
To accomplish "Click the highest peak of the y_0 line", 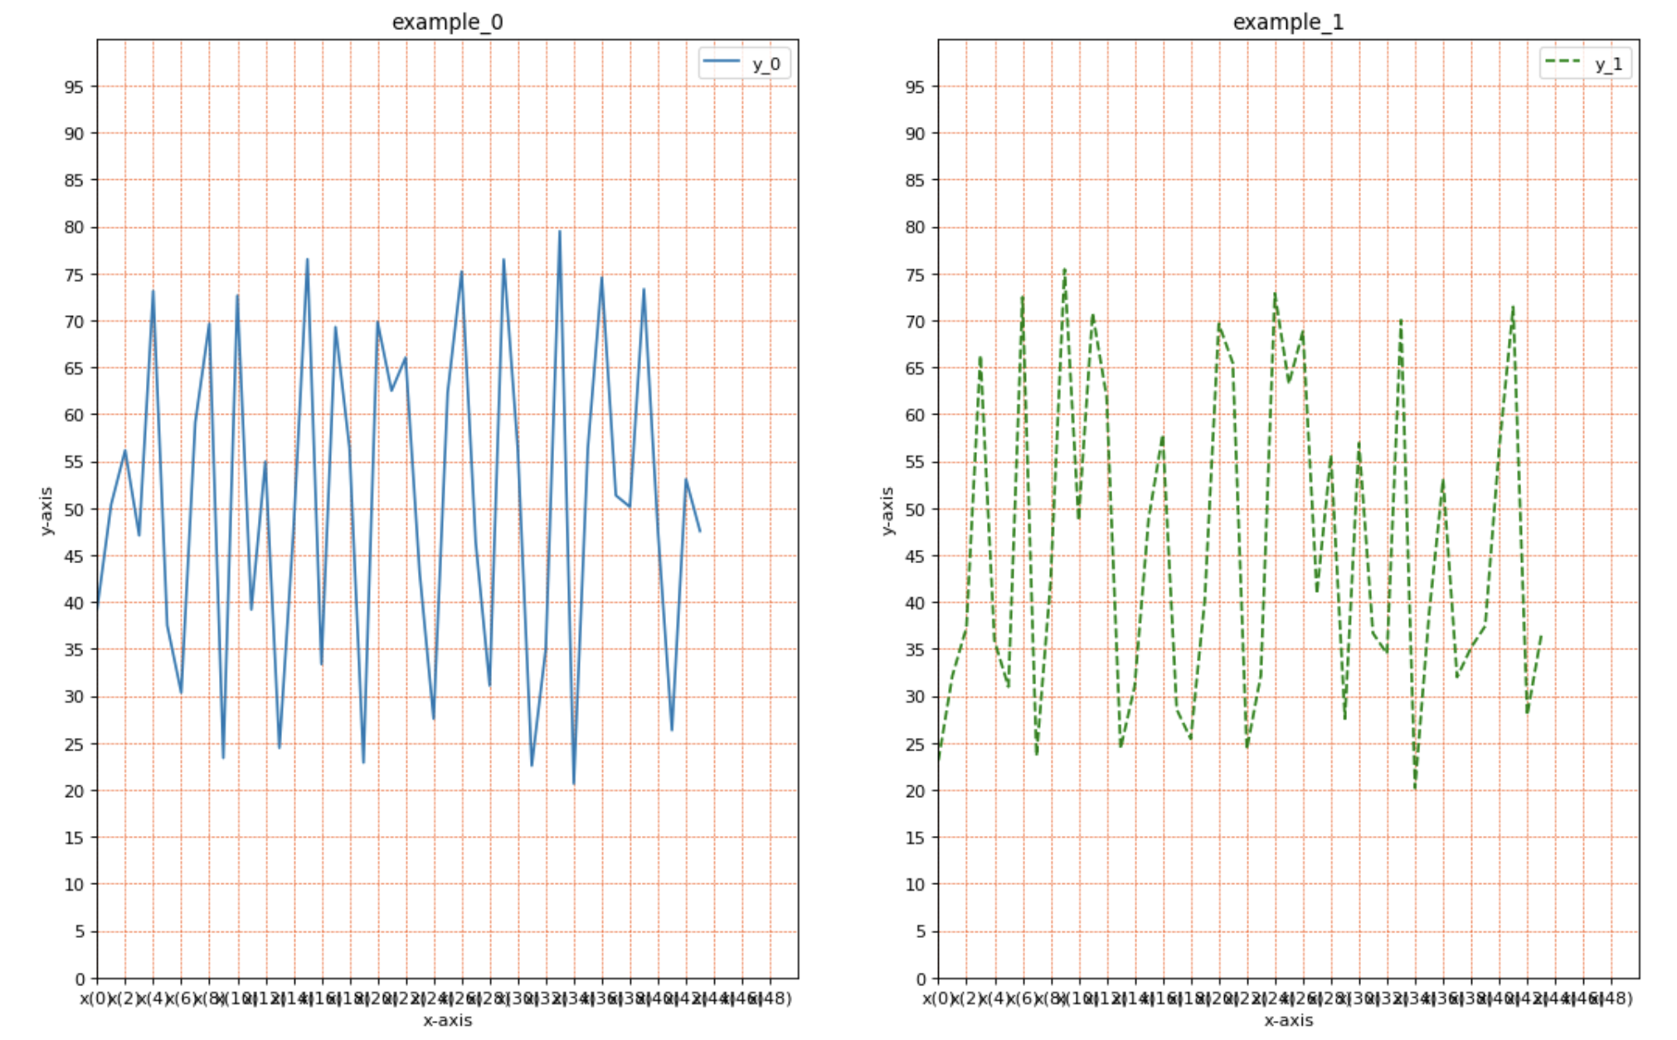I will pyautogui.click(x=560, y=231).
